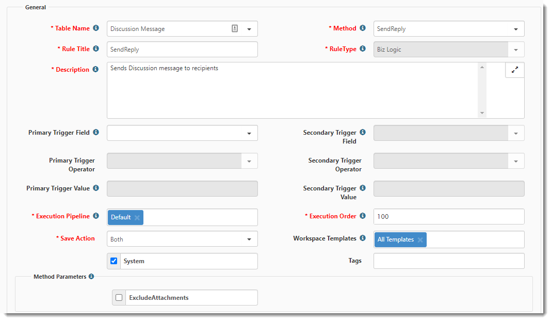Click the Workspace Templates info icon

coord(363,238)
